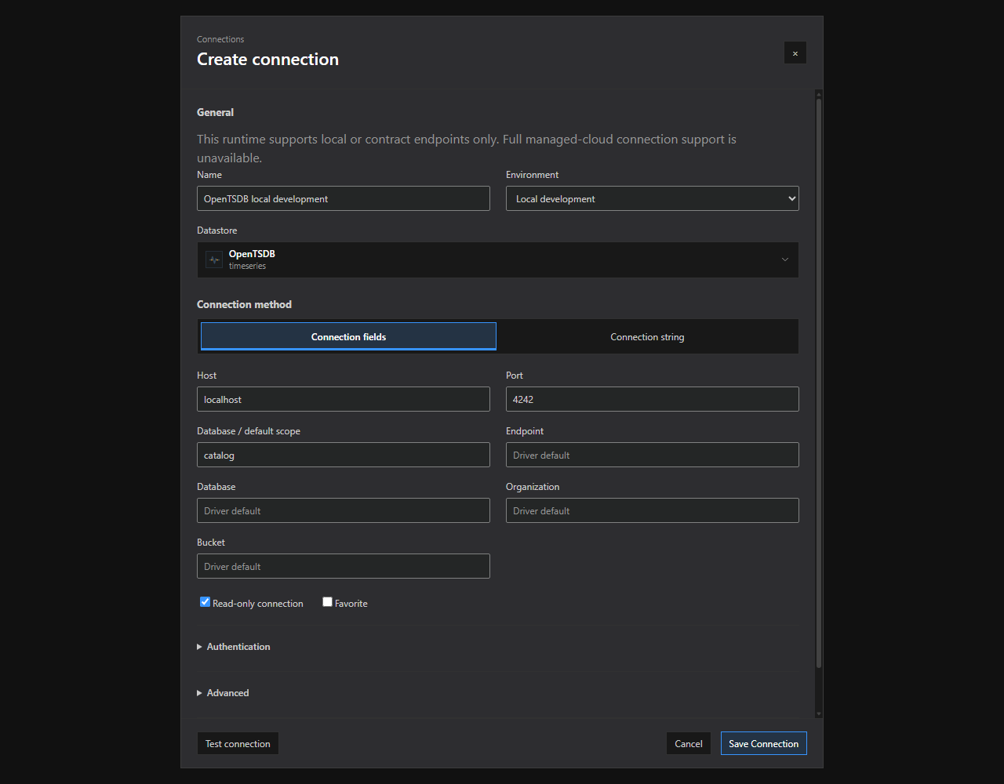Click the Bucket input field

point(343,566)
